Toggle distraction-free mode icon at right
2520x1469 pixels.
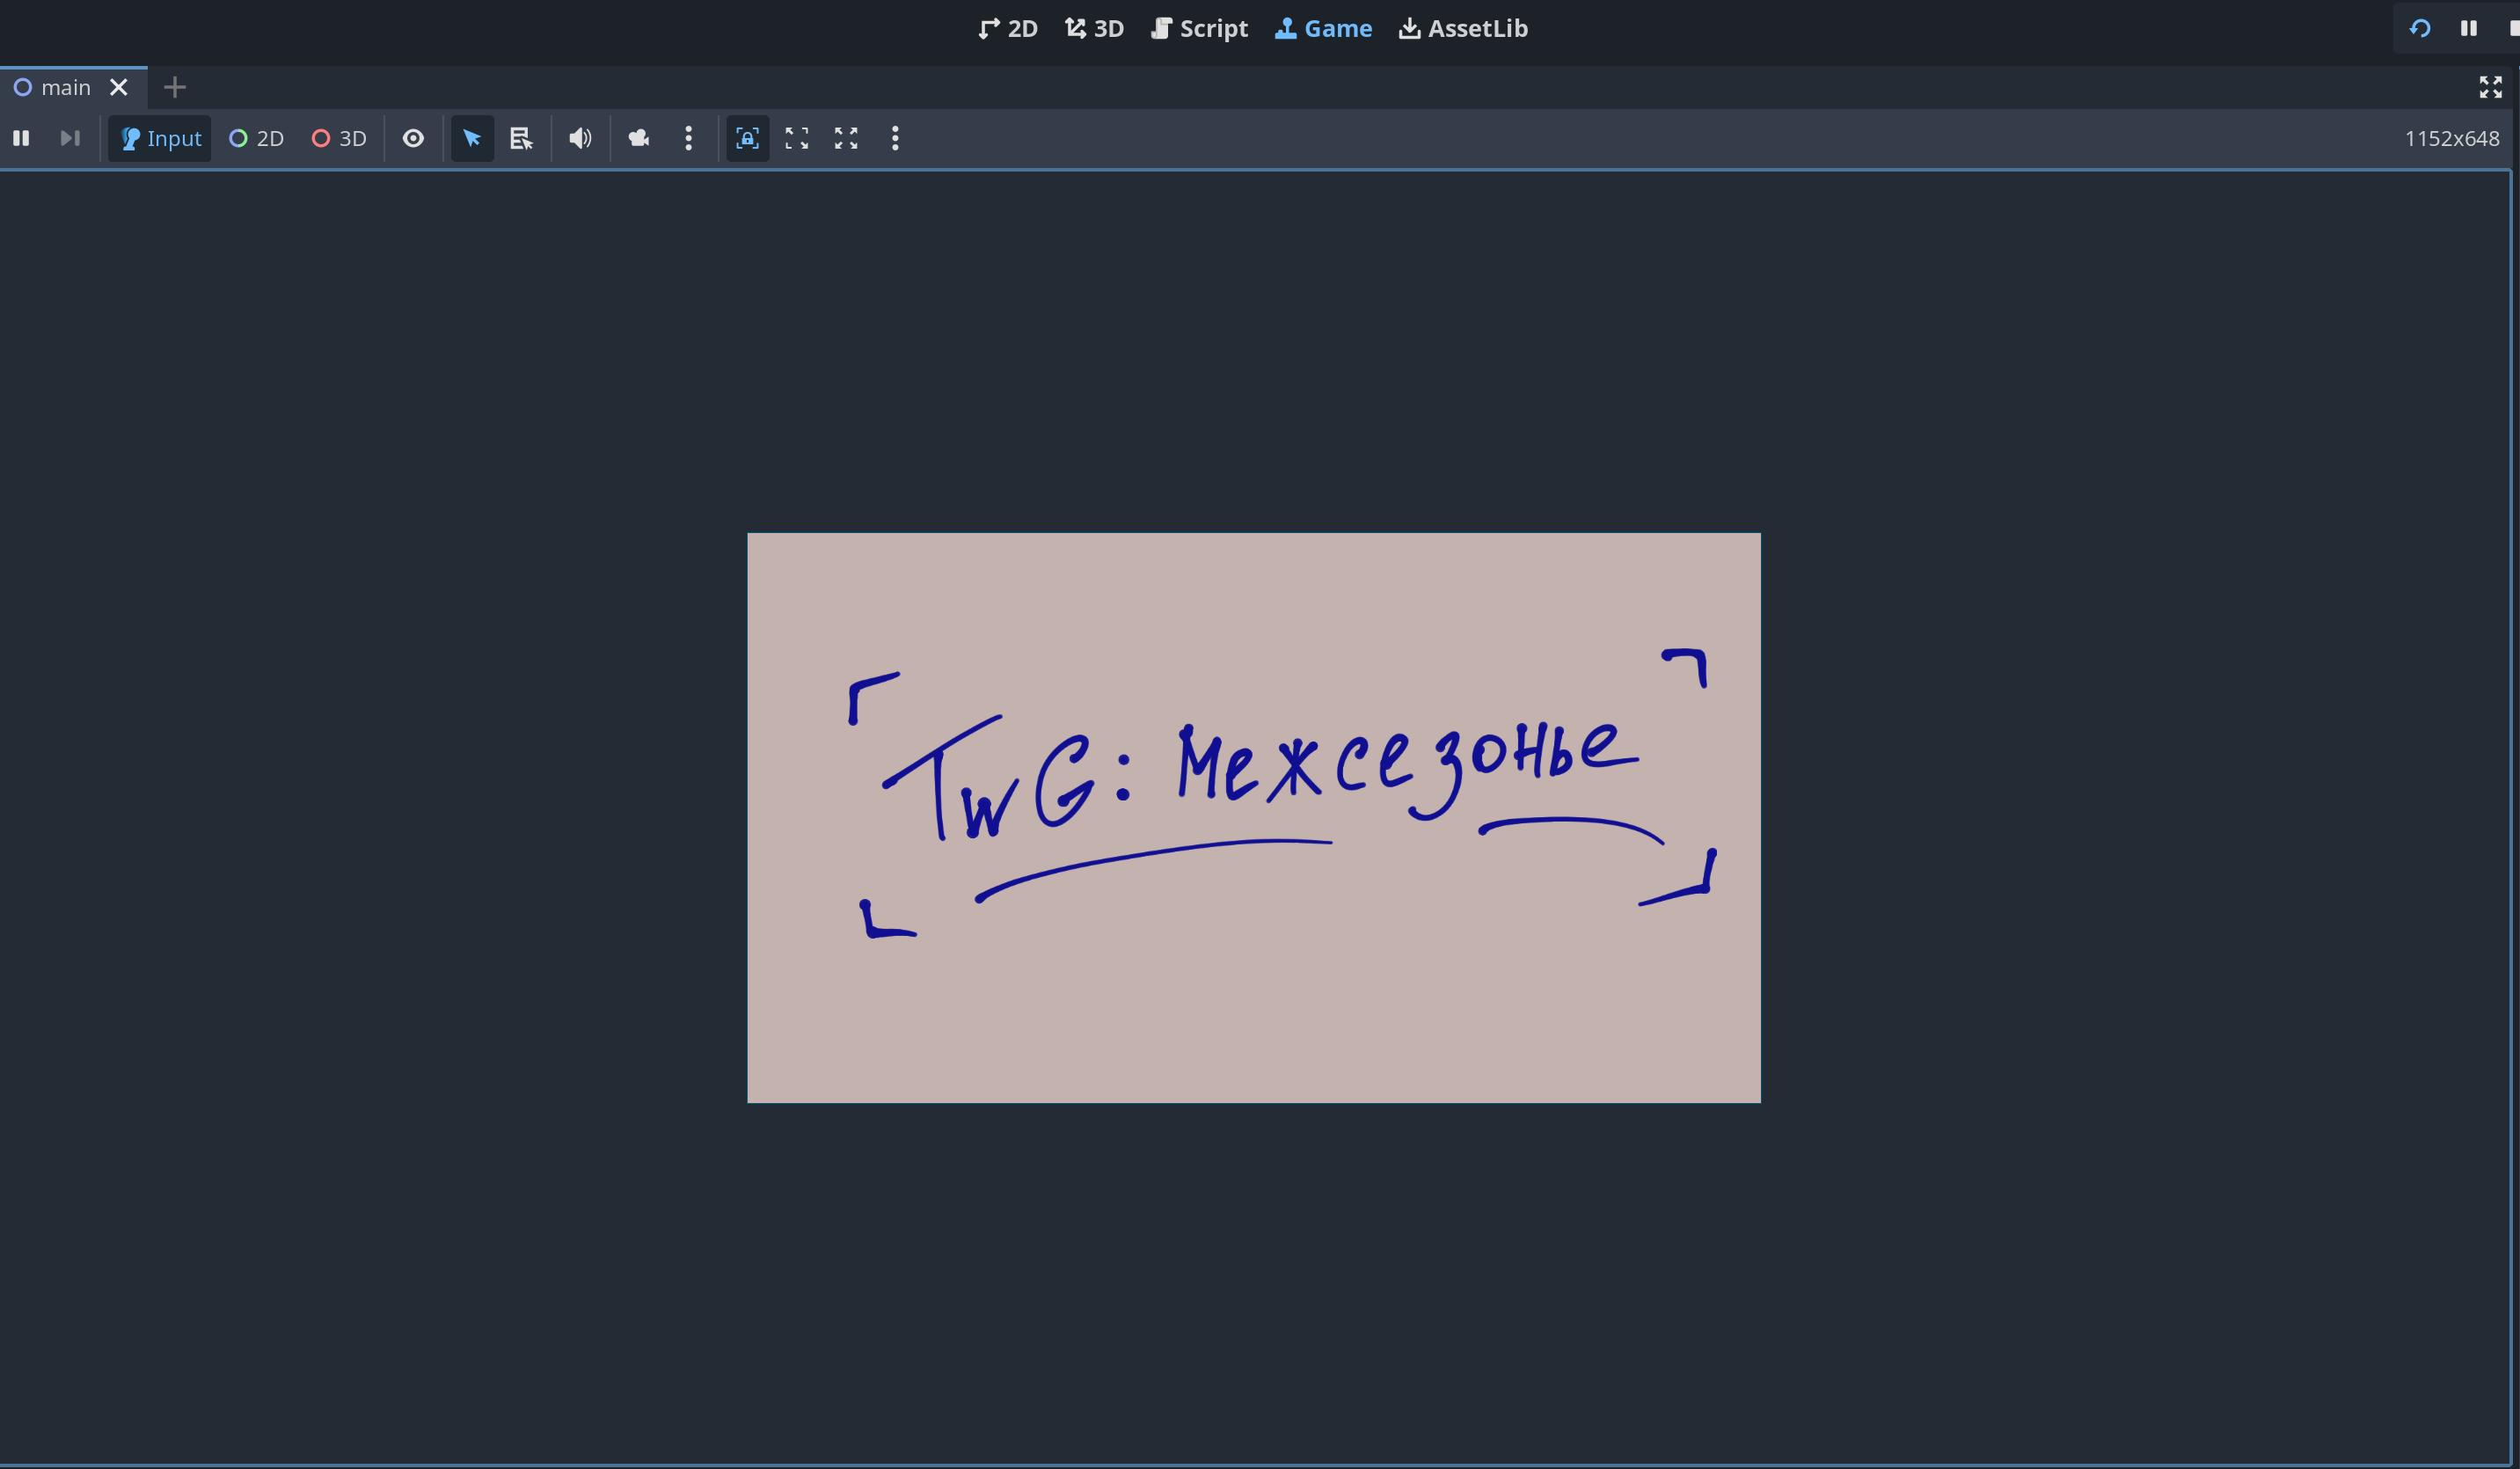click(x=2490, y=87)
